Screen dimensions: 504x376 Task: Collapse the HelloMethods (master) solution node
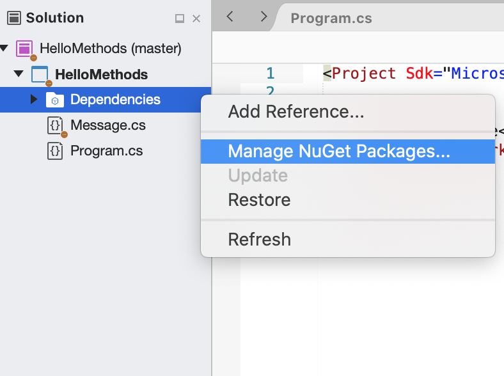click(5, 49)
